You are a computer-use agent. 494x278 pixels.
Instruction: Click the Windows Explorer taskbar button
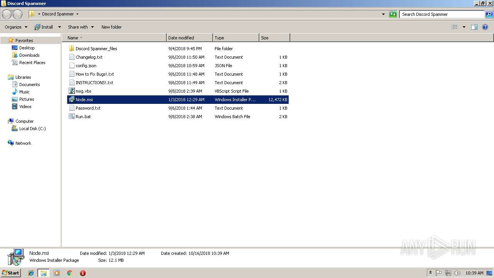[44, 273]
